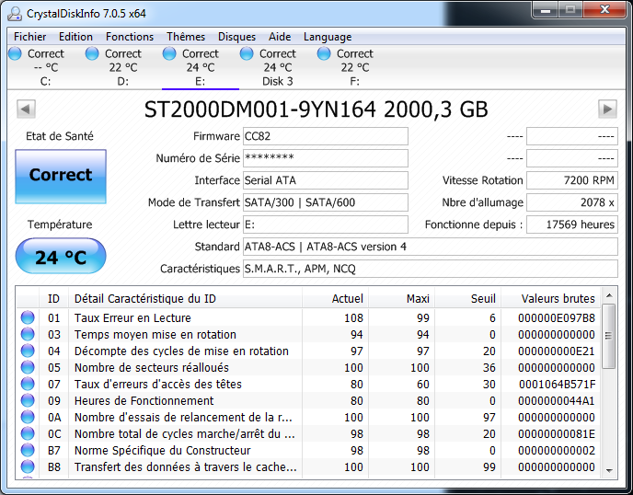Click status orb of attribute 0A row
Viewport: 633px width, 495px height.
click(x=28, y=417)
